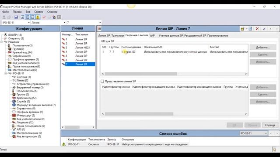Image resolution: width=280 pixels, height=157 pixels.
Task: Click the Краткий код (44) tree icon
Action: 10,52
